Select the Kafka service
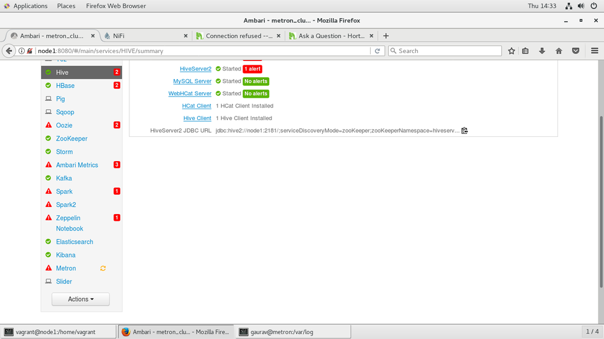Viewport: 604px width, 339px height. pos(64,178)
